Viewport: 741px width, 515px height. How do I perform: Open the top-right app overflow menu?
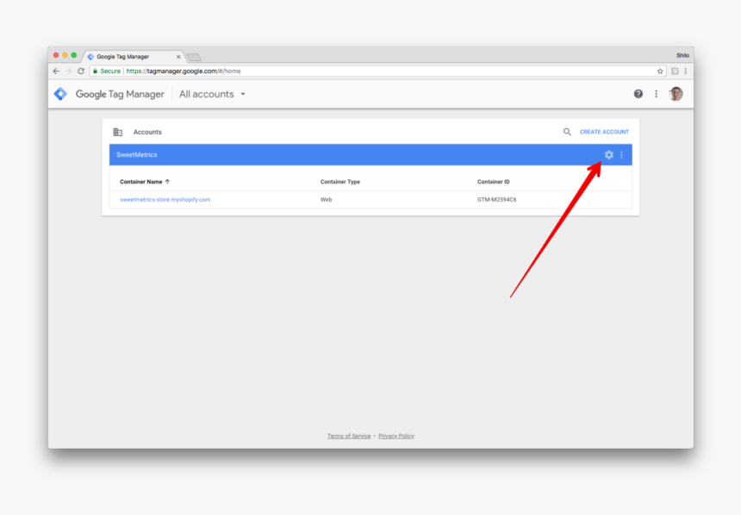656,94
